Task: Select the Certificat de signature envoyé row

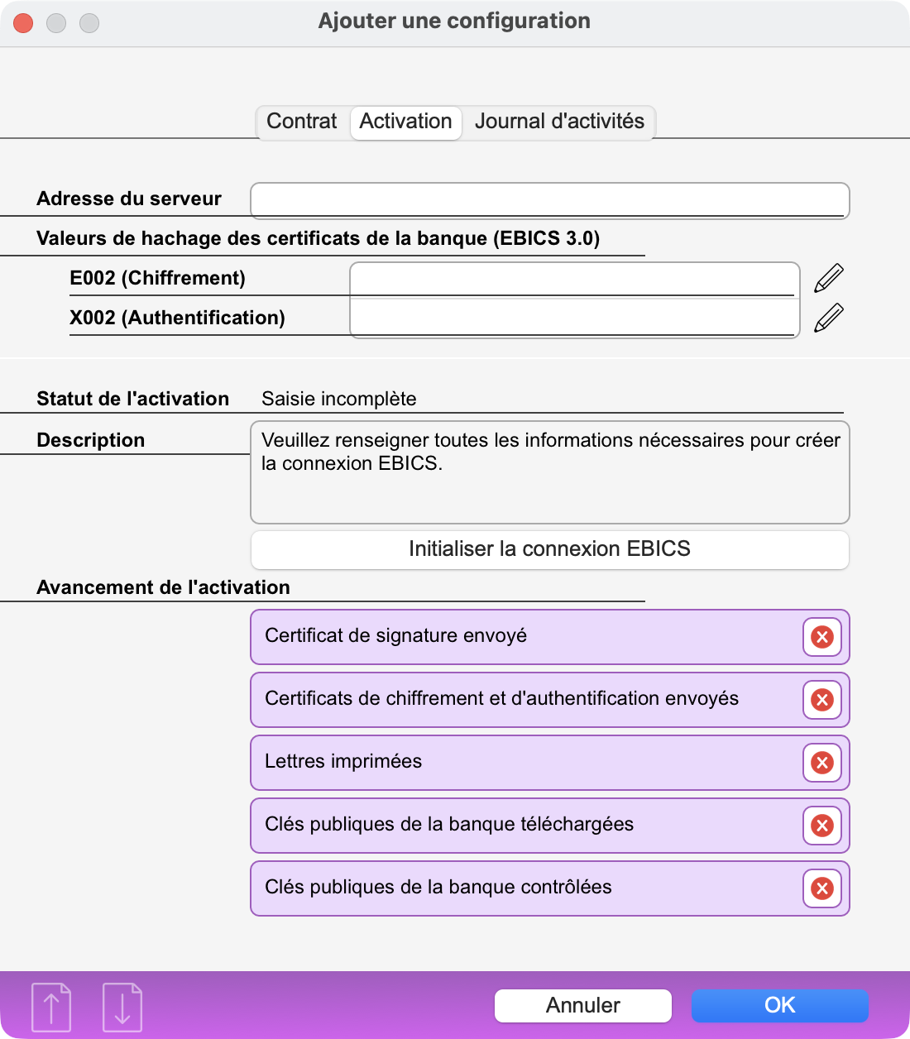Action: point(521,637)
